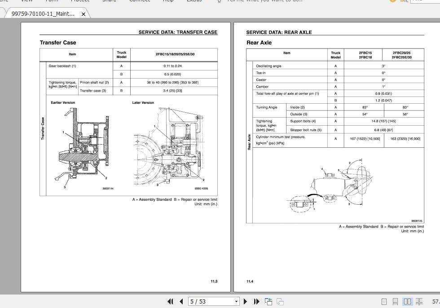
Task: Jump to the first page
Action: (x=171, y=301)
